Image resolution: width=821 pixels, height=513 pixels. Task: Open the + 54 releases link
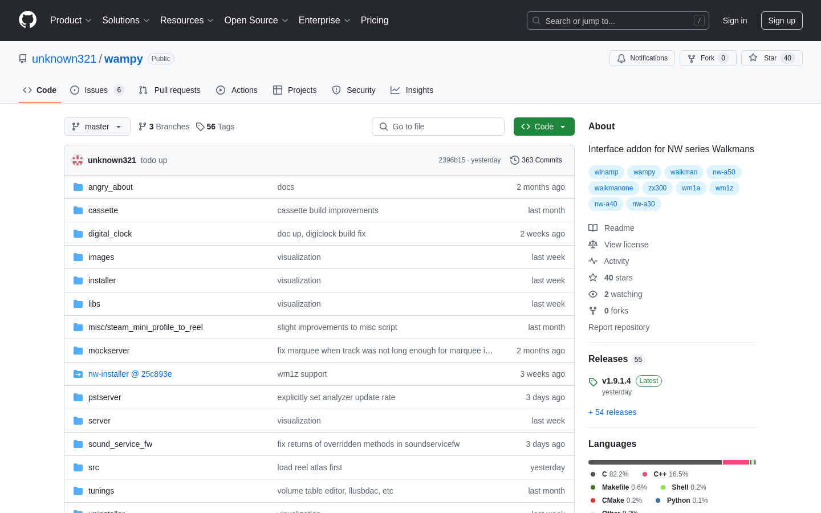[612, 412]
